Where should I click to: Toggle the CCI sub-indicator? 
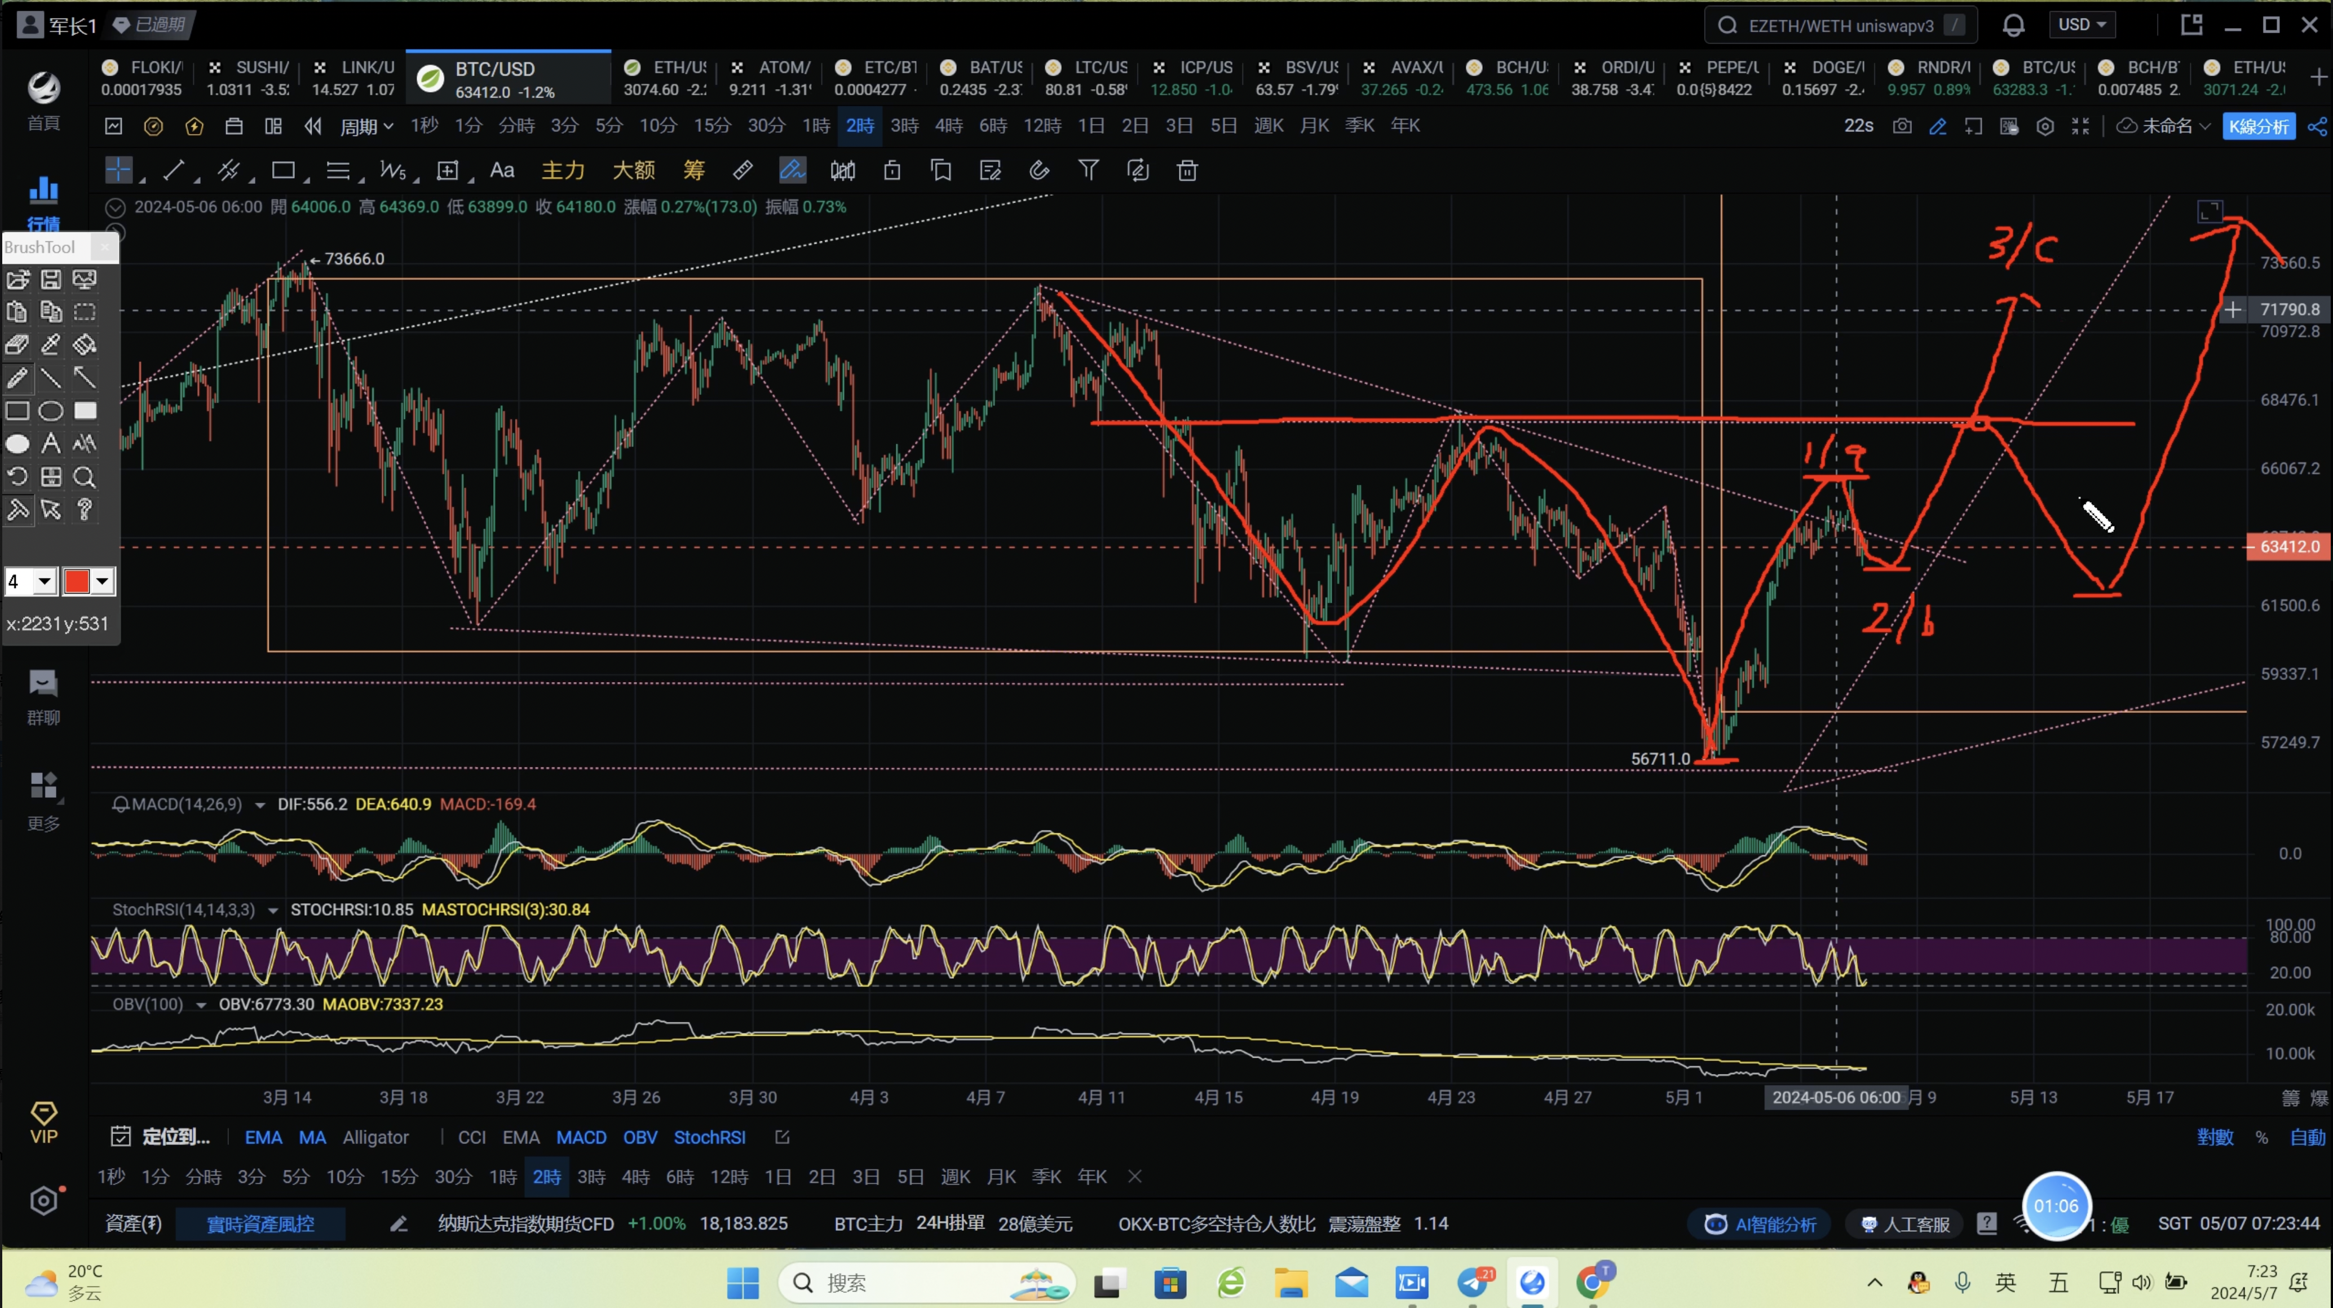(471, 1137)
